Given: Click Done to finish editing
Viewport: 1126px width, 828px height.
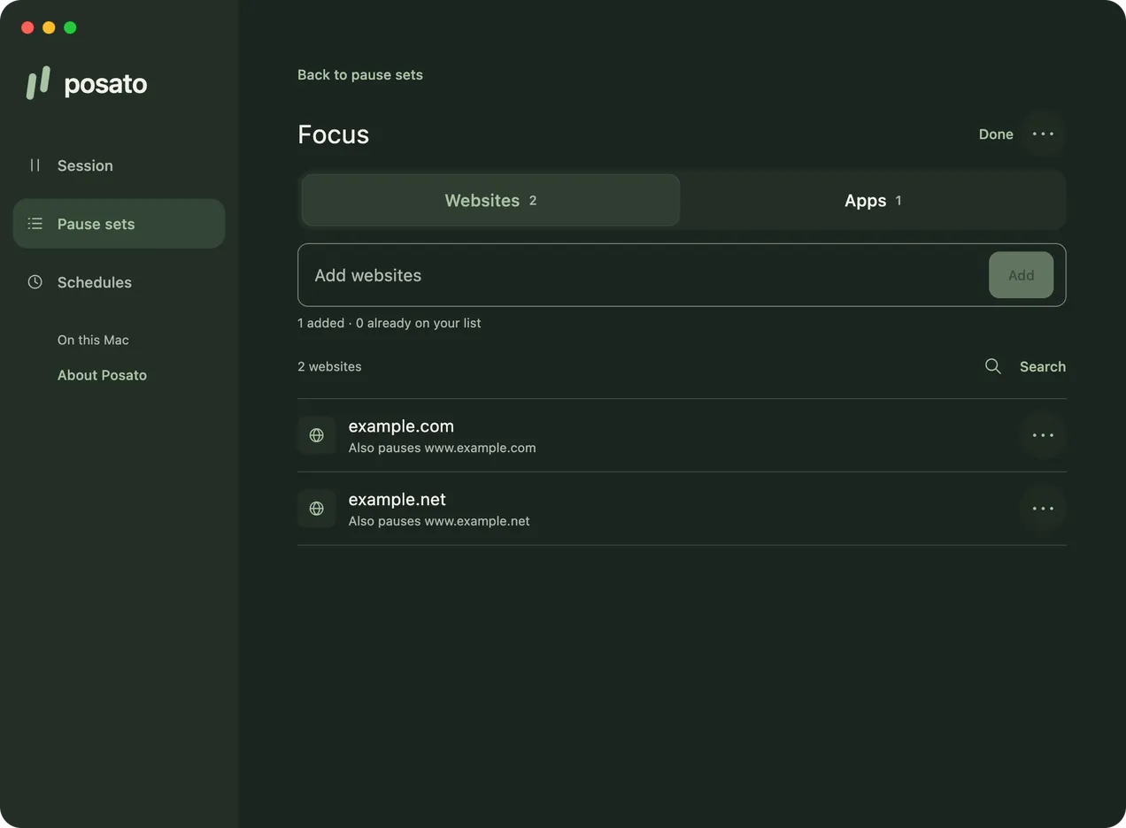Looking at the screenshot, I should [x=996, y=134].
